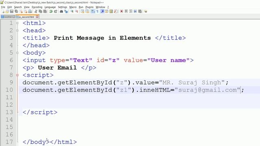Click the last toolbar plugin icon

(x=145, y=11)
